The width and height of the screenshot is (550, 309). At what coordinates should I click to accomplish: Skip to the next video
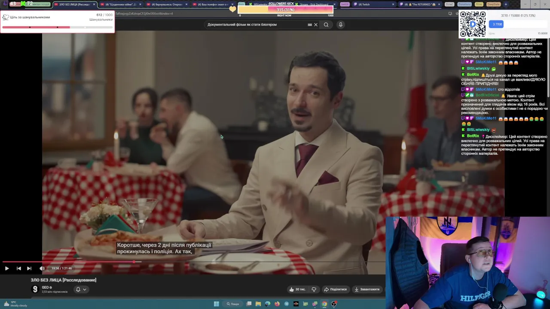click(x=29, y=268)
